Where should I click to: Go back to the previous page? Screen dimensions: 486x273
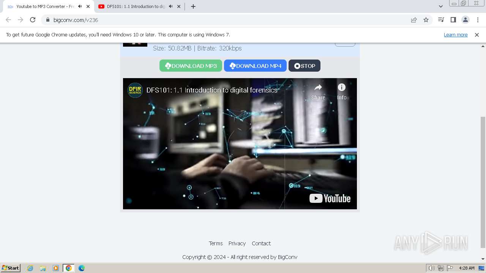coord(8,20)
